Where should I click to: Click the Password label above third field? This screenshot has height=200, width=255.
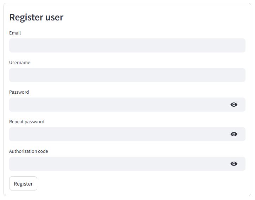click(19, 92)
